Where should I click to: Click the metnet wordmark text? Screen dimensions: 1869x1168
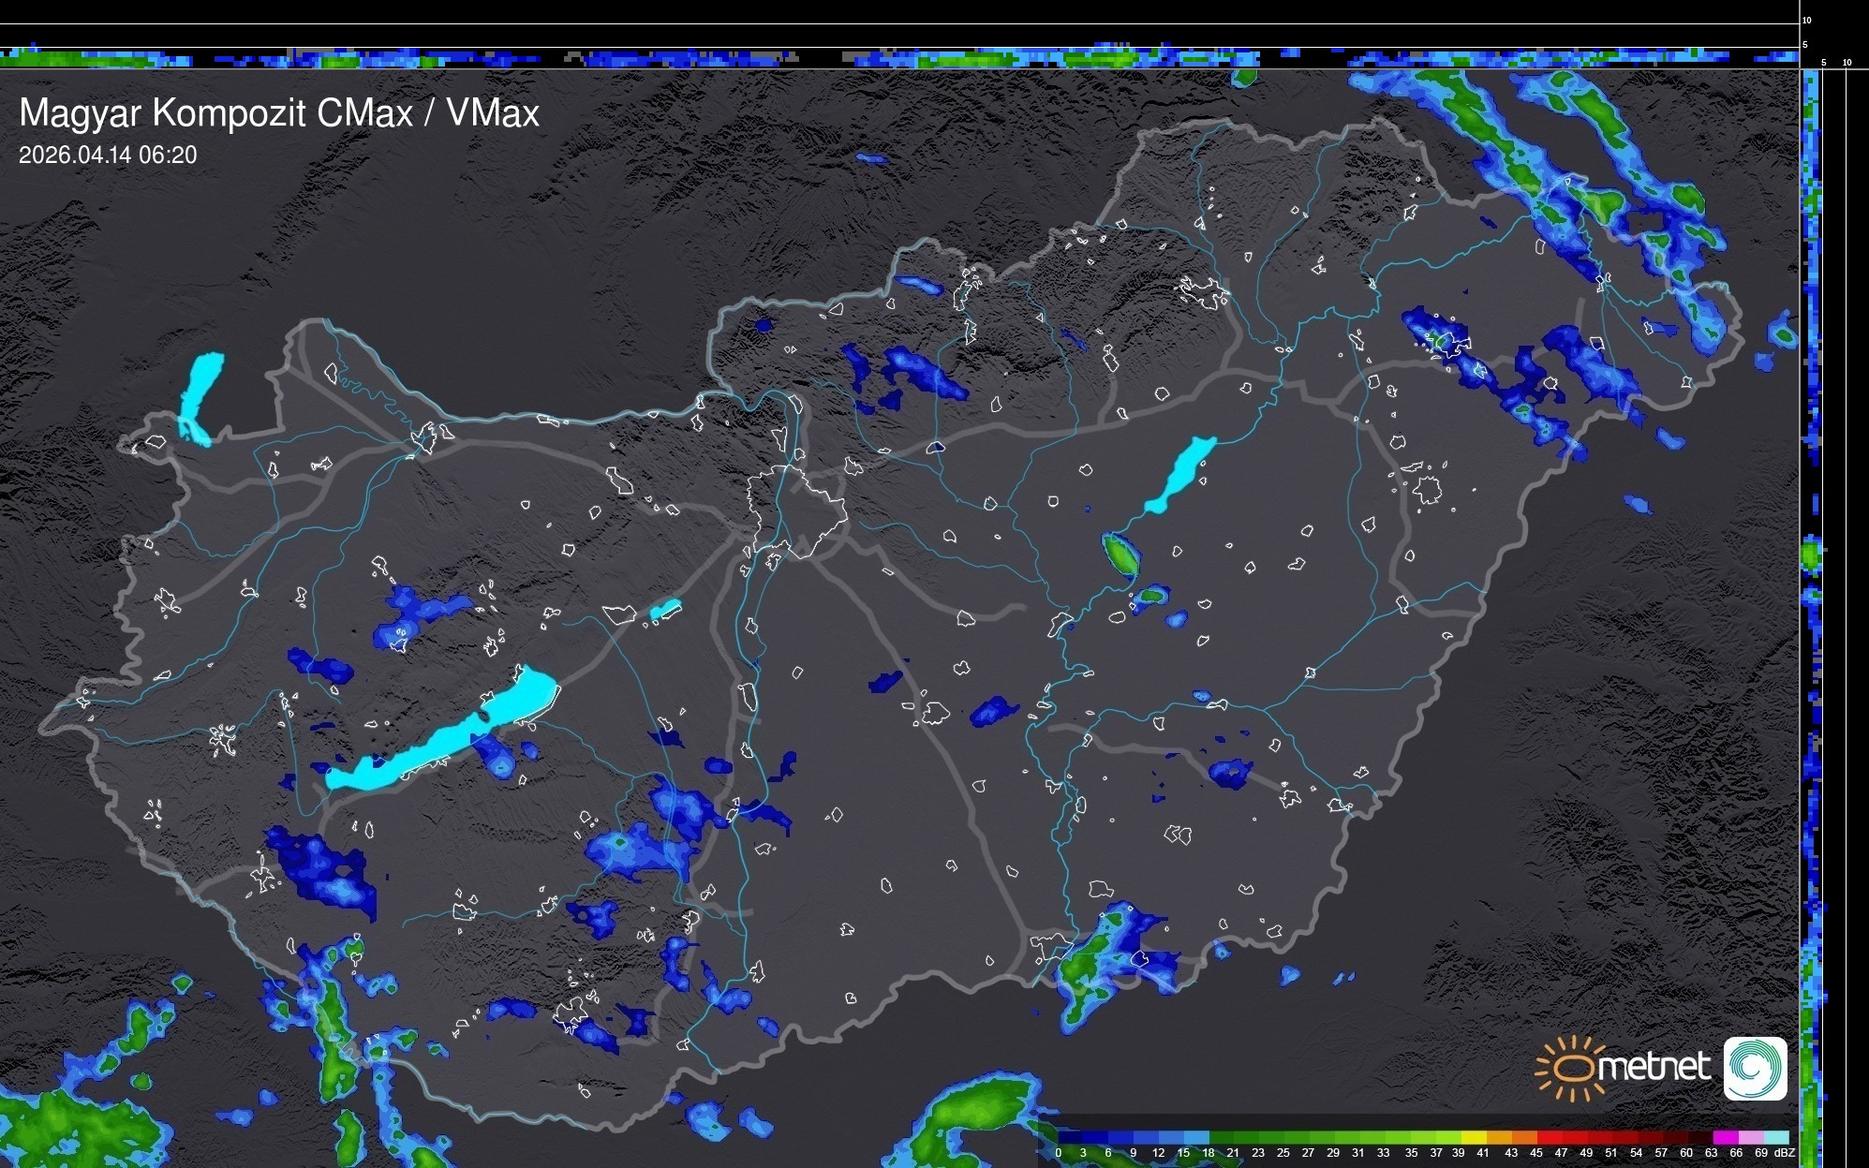(x=1653, y=1067)
